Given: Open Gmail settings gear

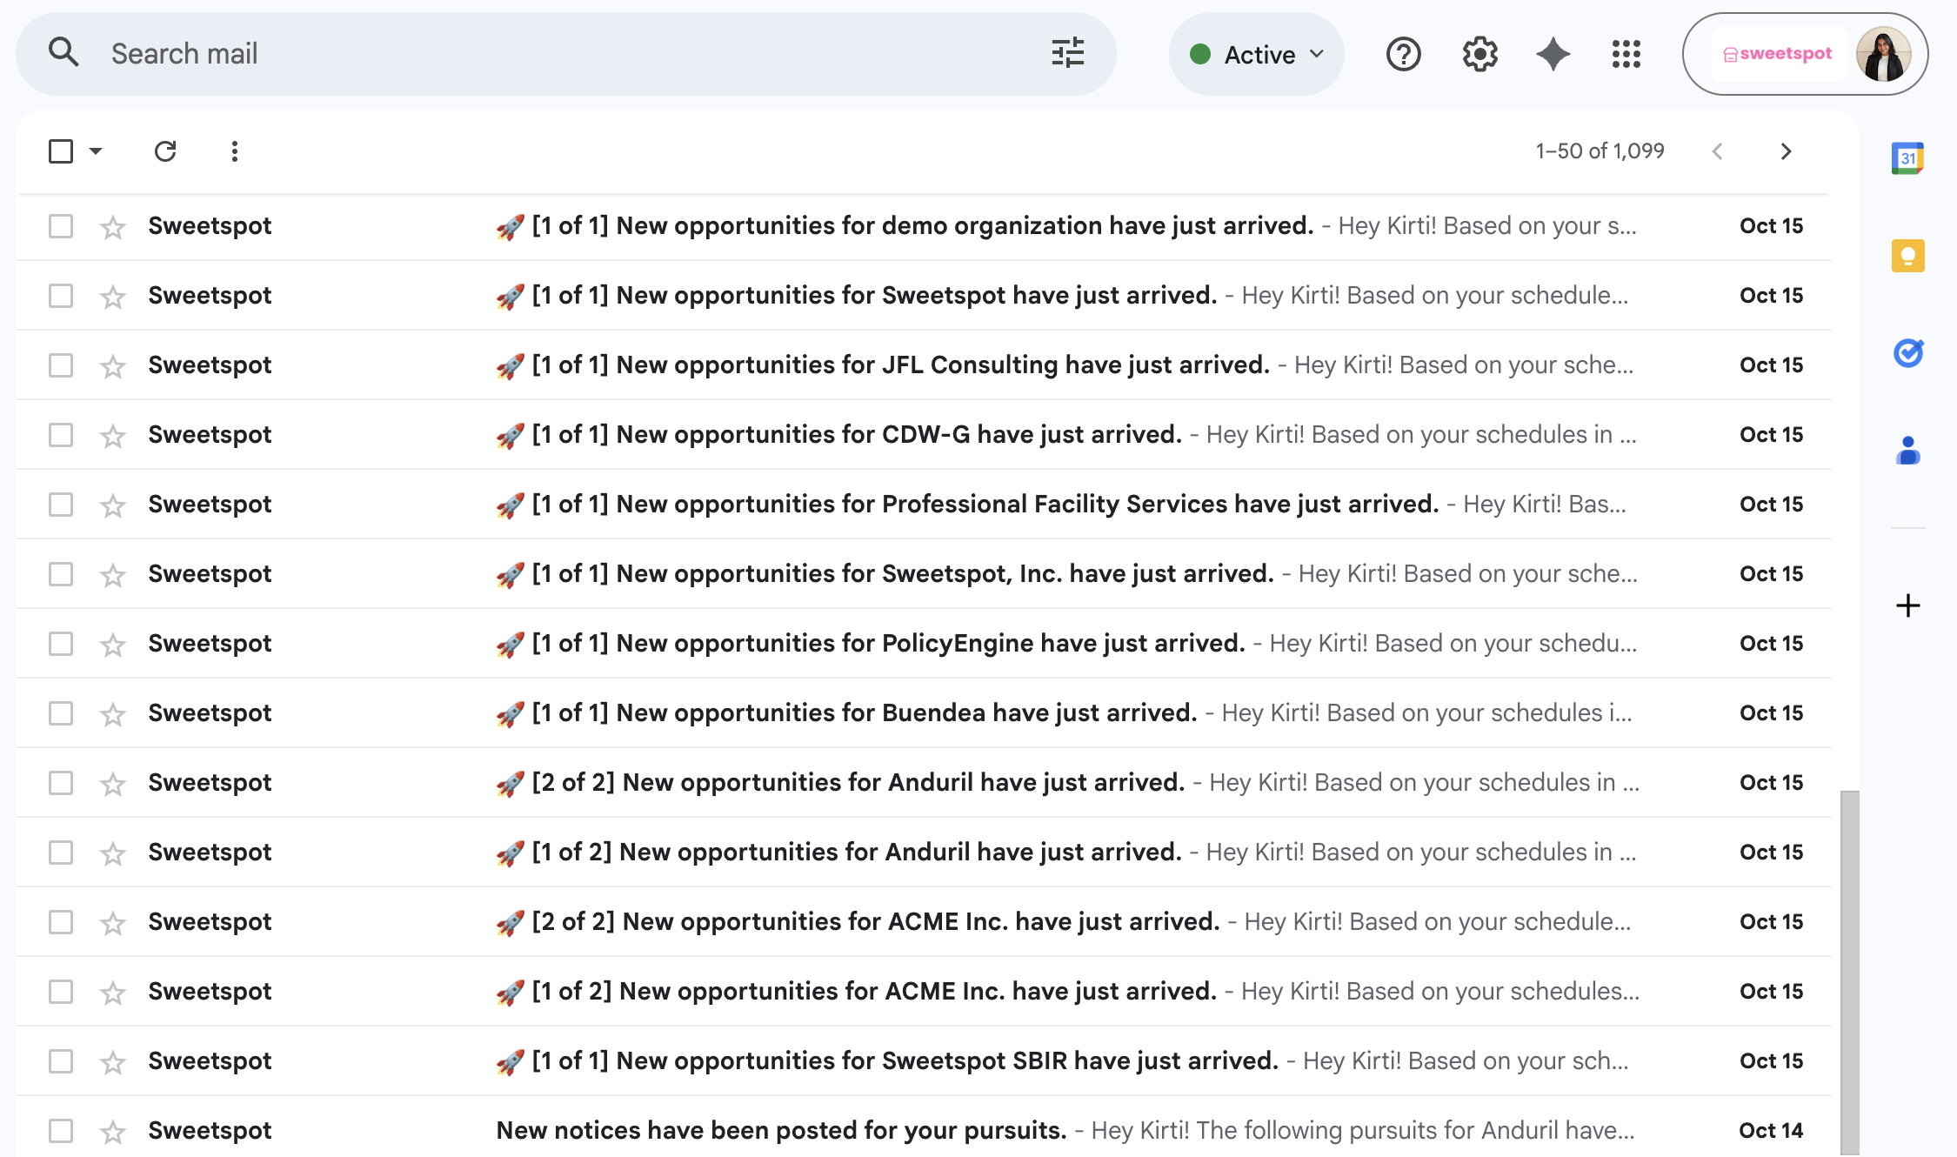Looking at the screenshot, I should click(x=1479, y=54).
